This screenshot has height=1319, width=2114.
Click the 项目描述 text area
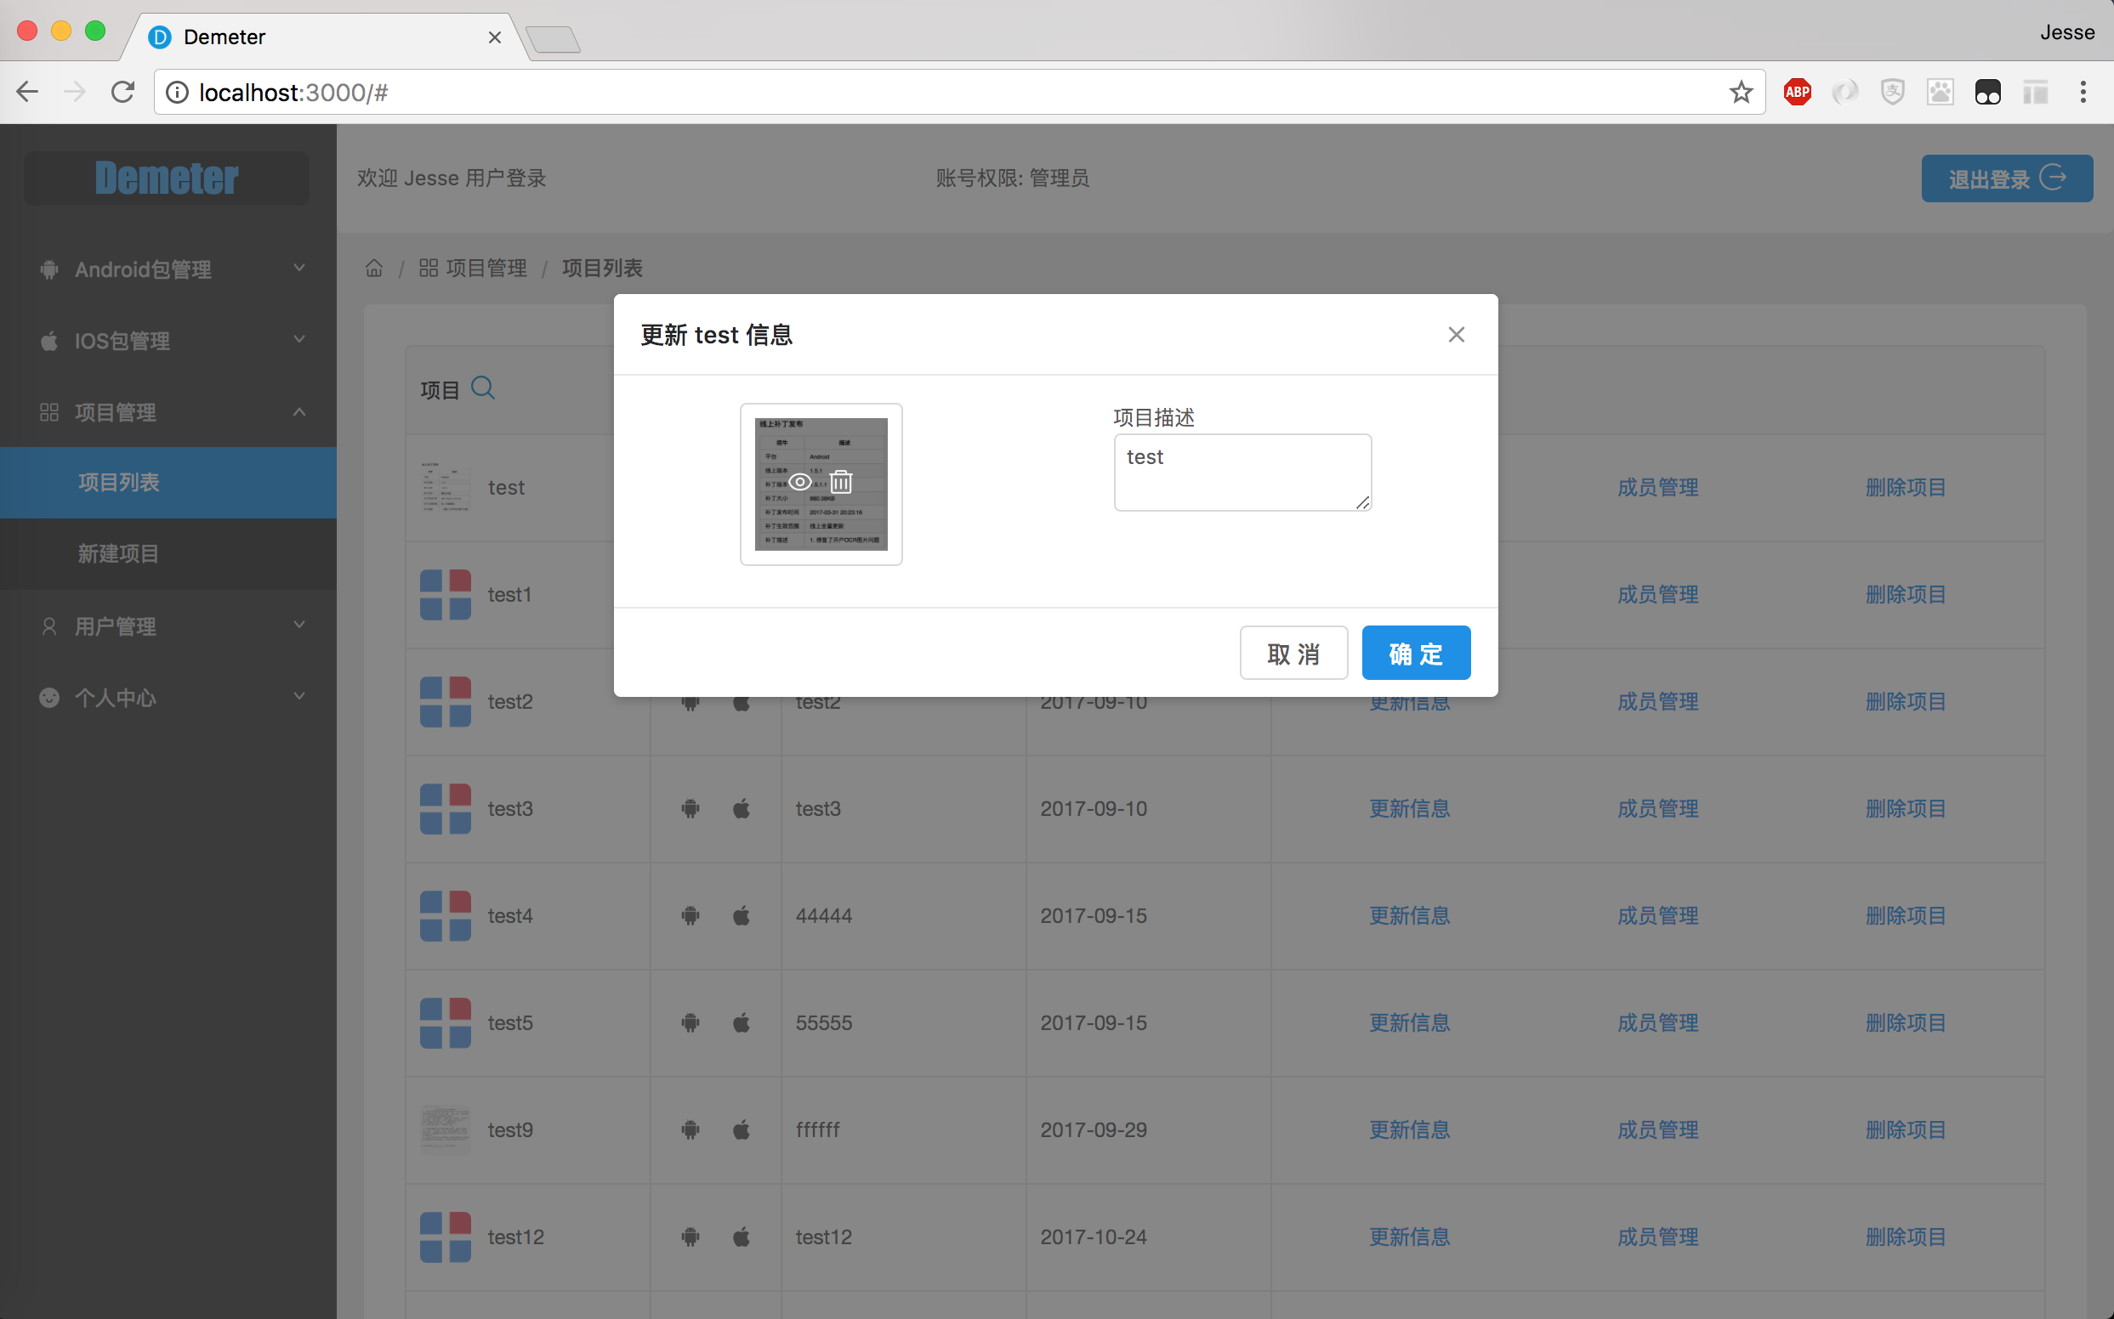click(x=1242, y=472)
